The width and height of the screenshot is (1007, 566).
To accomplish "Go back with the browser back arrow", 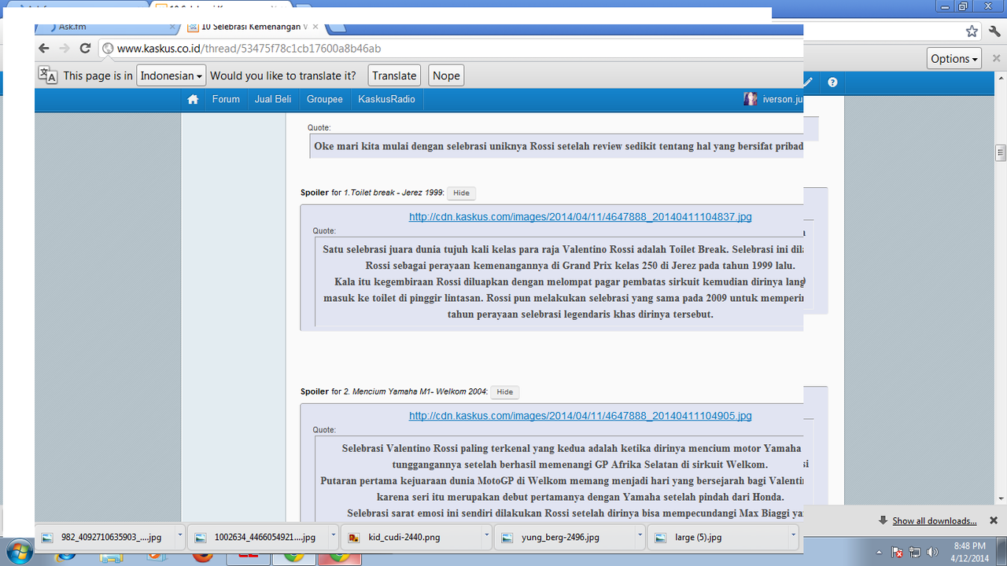I will 44,49.
